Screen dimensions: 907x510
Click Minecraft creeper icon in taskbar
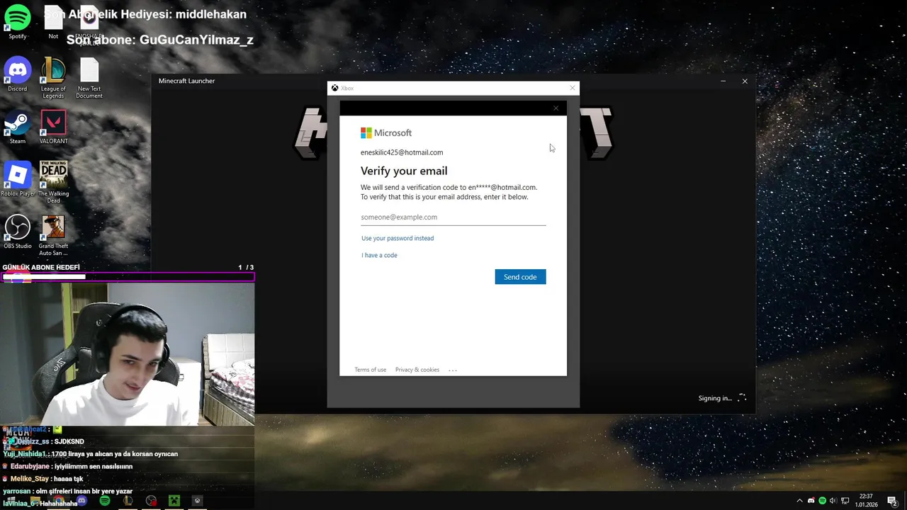click(174, 501)
